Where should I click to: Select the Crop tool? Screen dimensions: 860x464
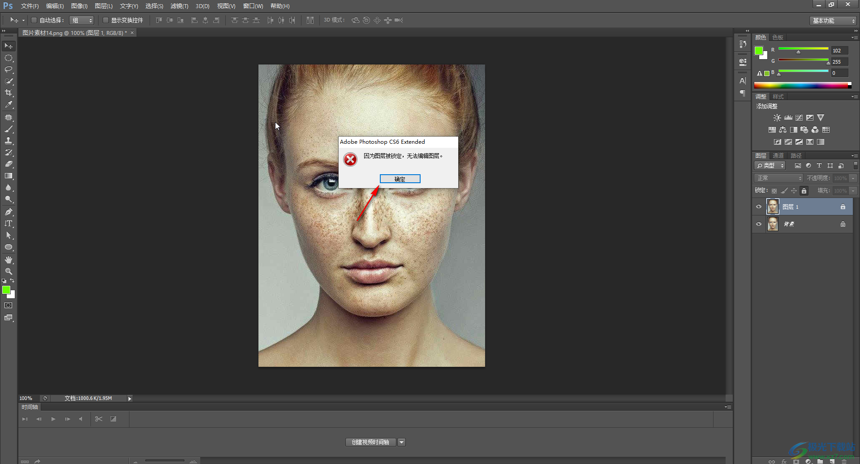[9, 93]
